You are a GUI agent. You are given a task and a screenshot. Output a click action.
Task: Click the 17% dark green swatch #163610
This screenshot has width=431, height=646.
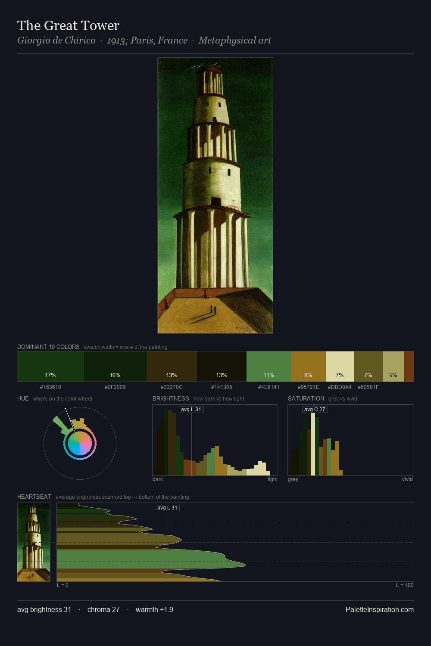pos(50,366)
